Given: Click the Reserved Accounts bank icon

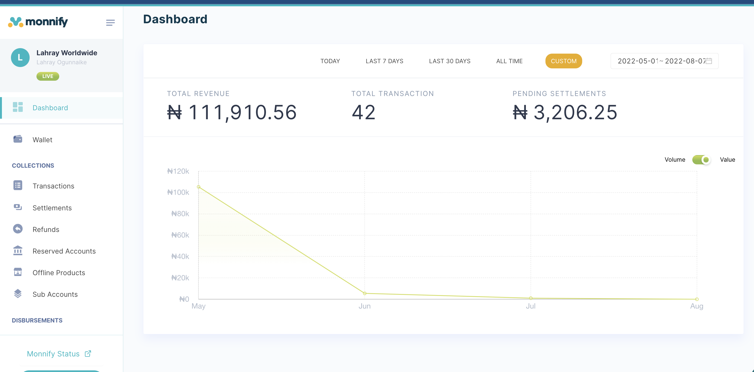Looking at the screenshot, I should point(18,251).
